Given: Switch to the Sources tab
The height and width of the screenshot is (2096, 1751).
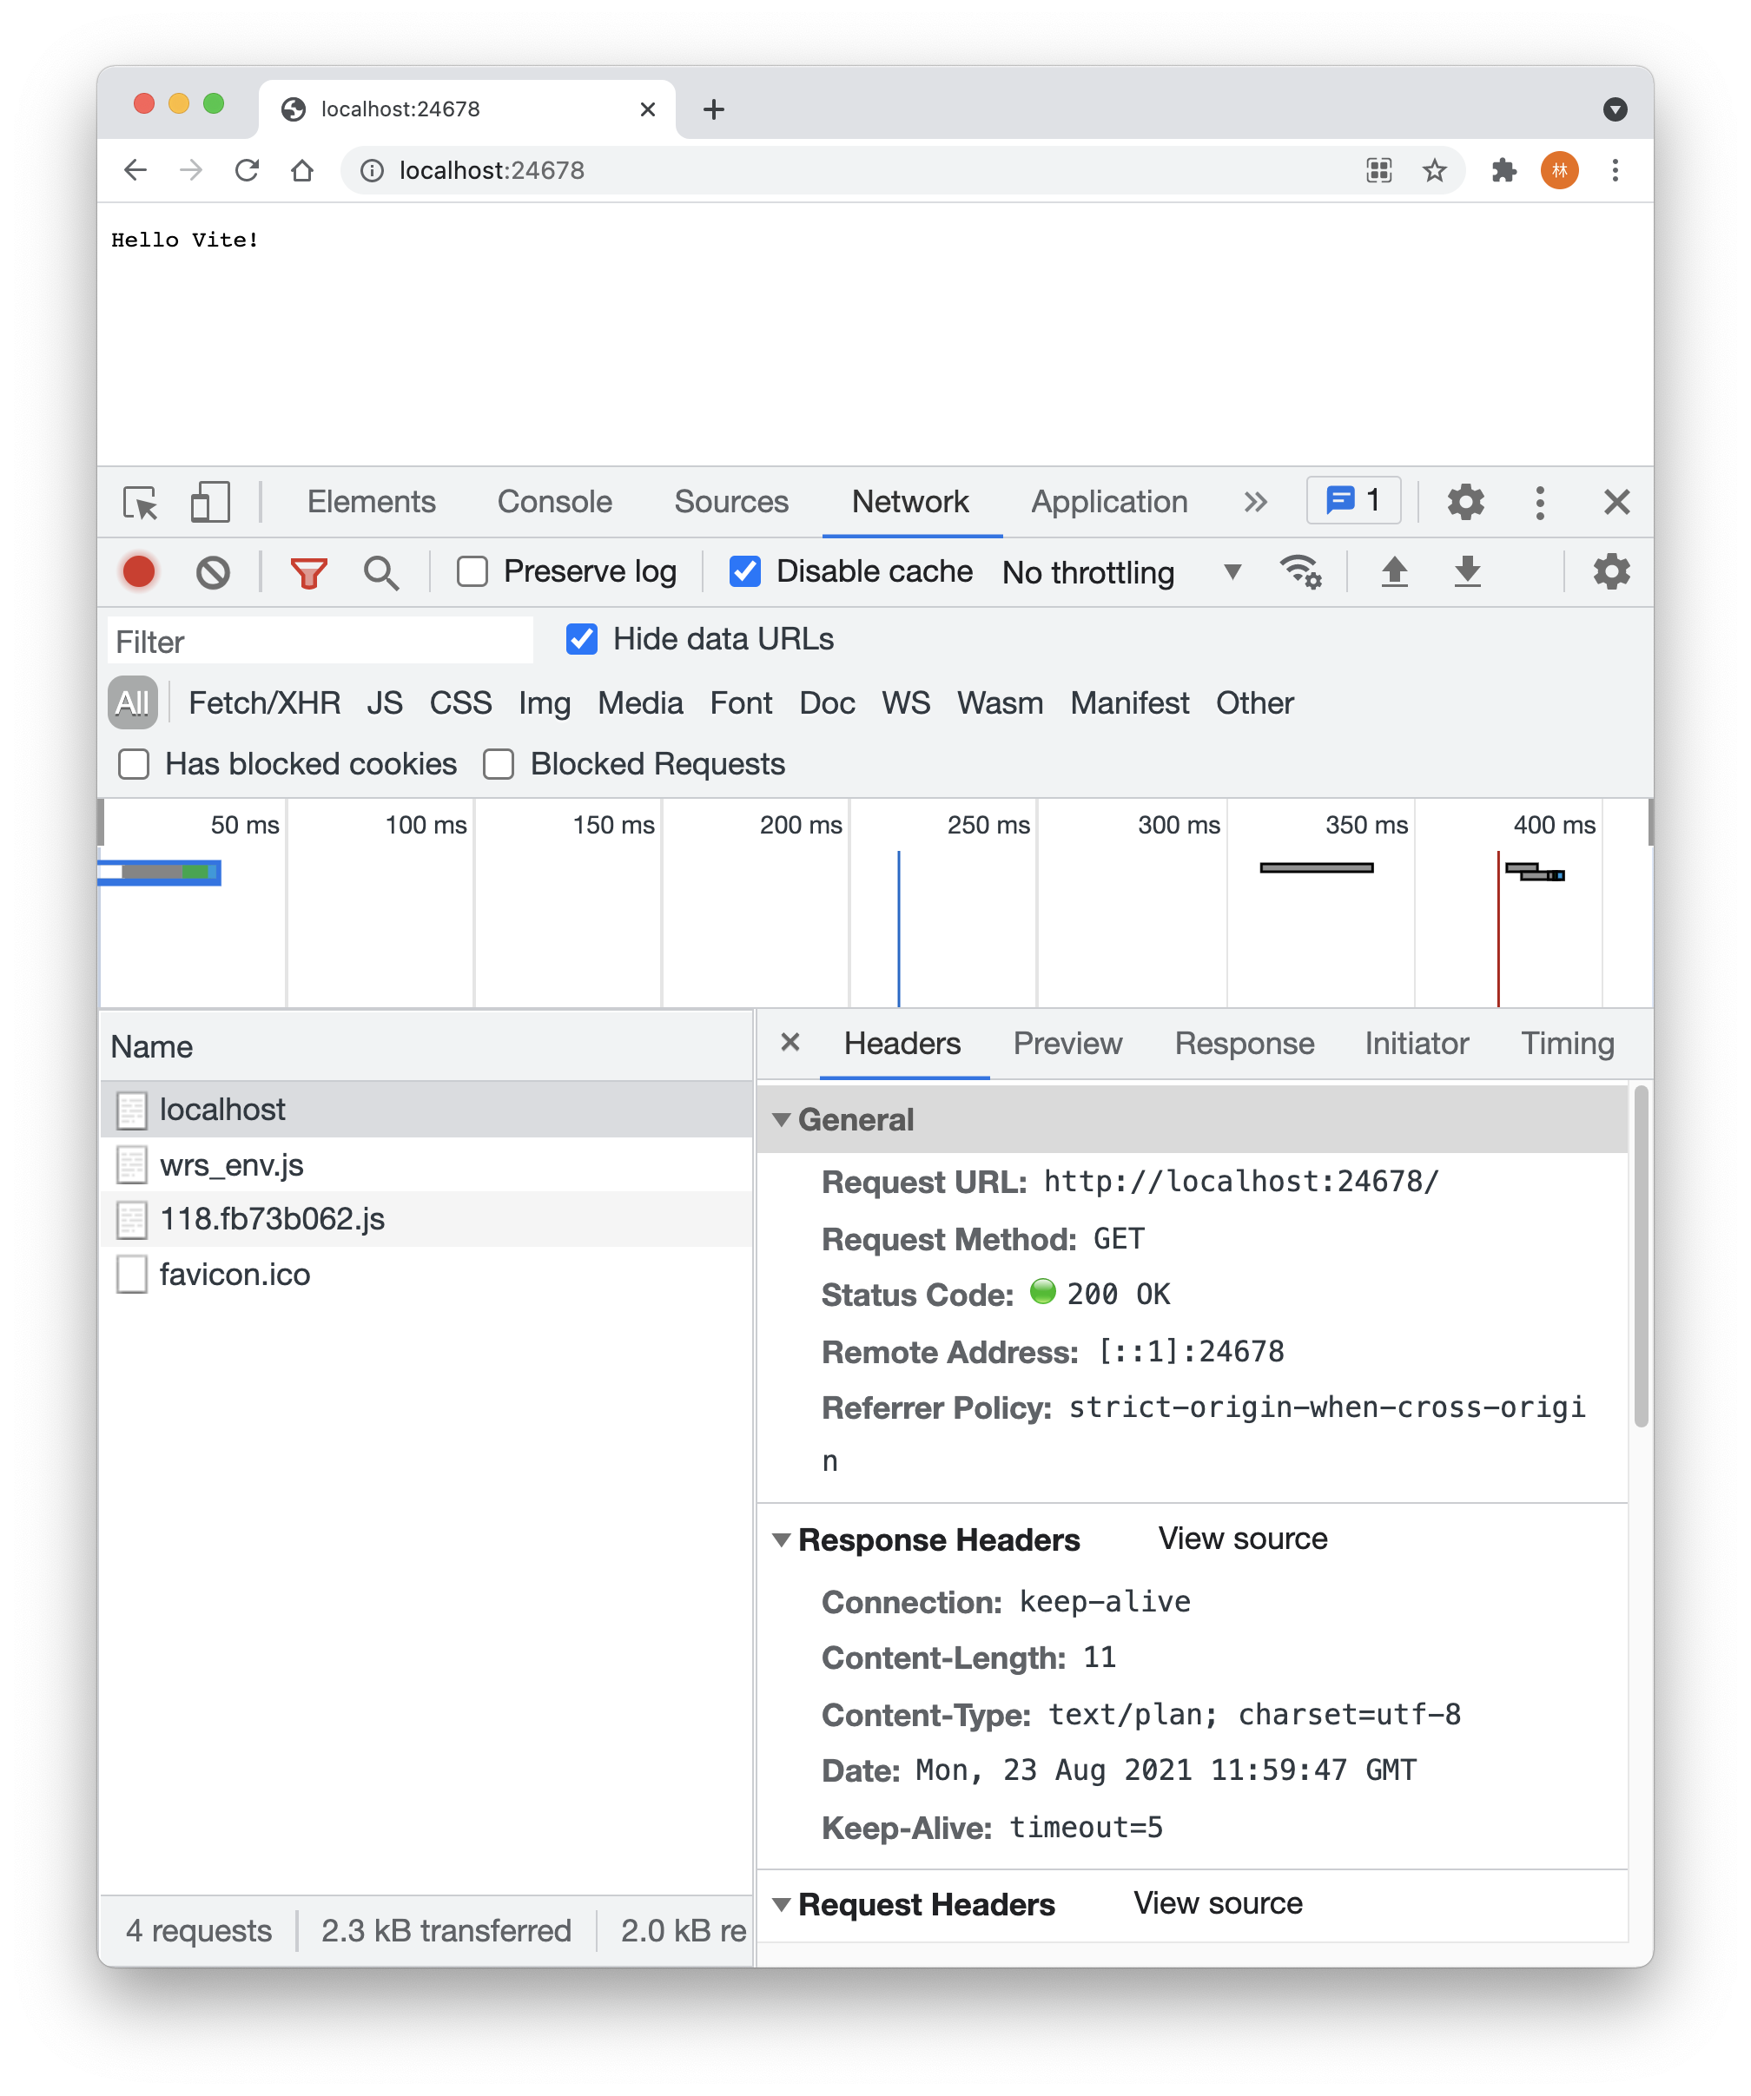Looking at the screenshot, I should (x=730, y=502).
